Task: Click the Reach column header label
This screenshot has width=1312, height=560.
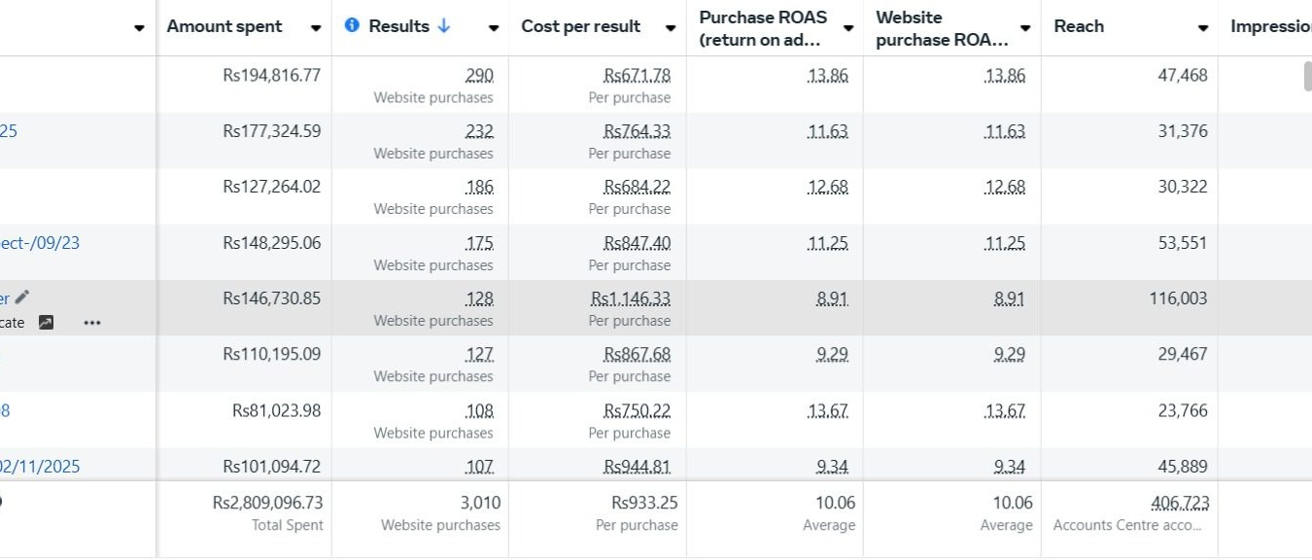Action: pos(1079,26)
